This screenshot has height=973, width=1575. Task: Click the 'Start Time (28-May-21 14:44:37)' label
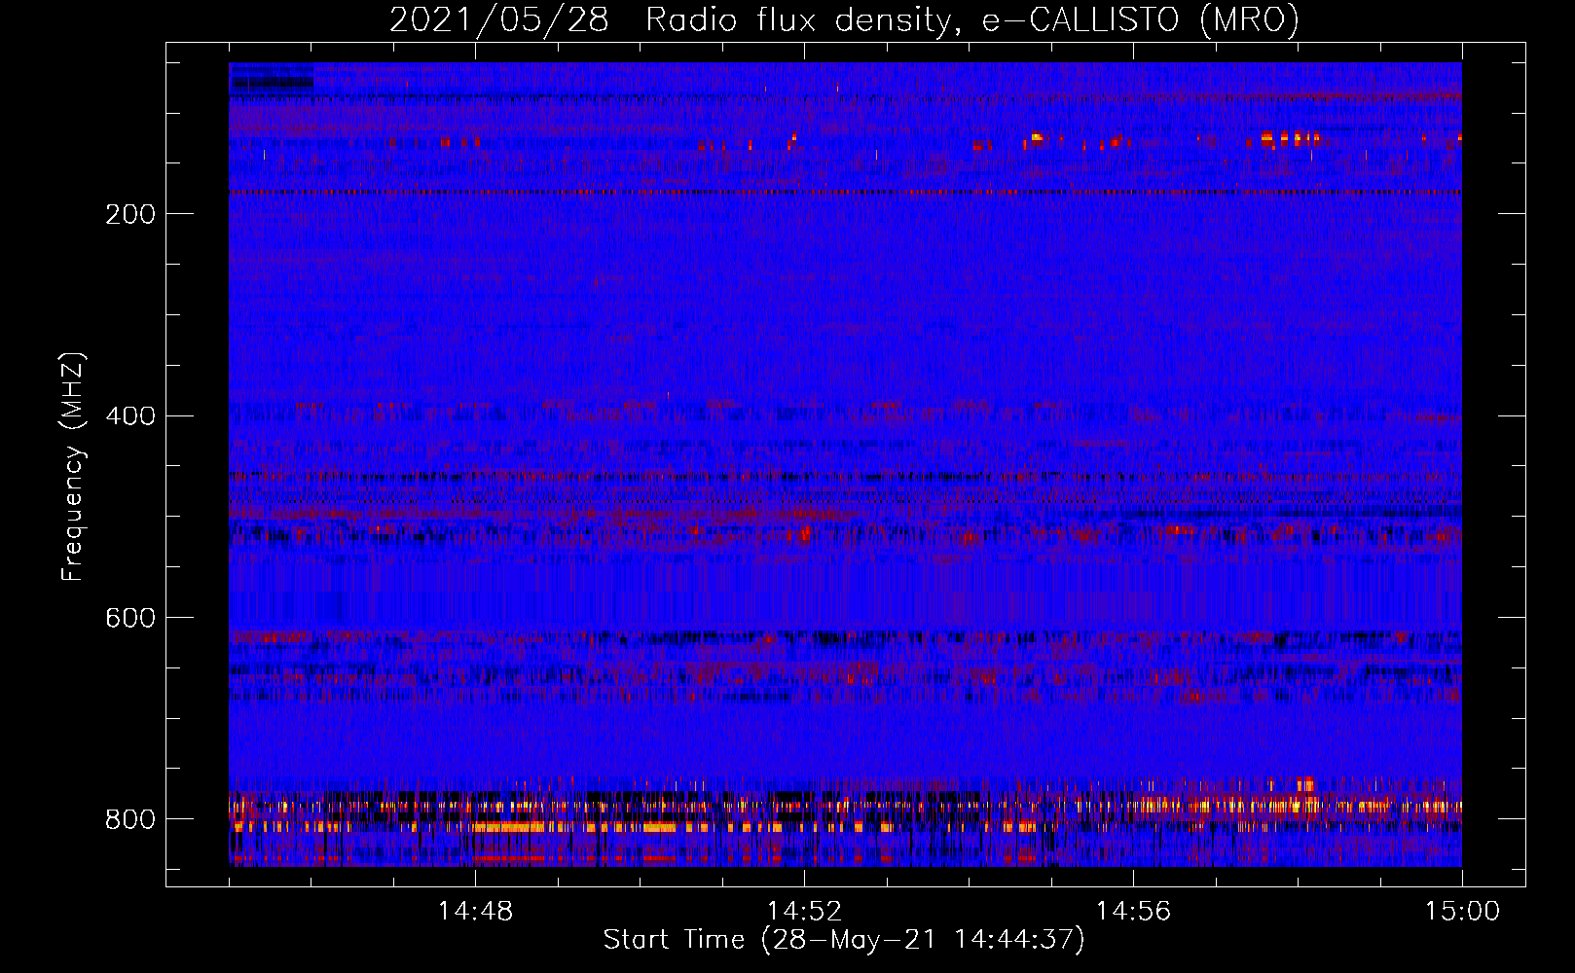(844, 940)
